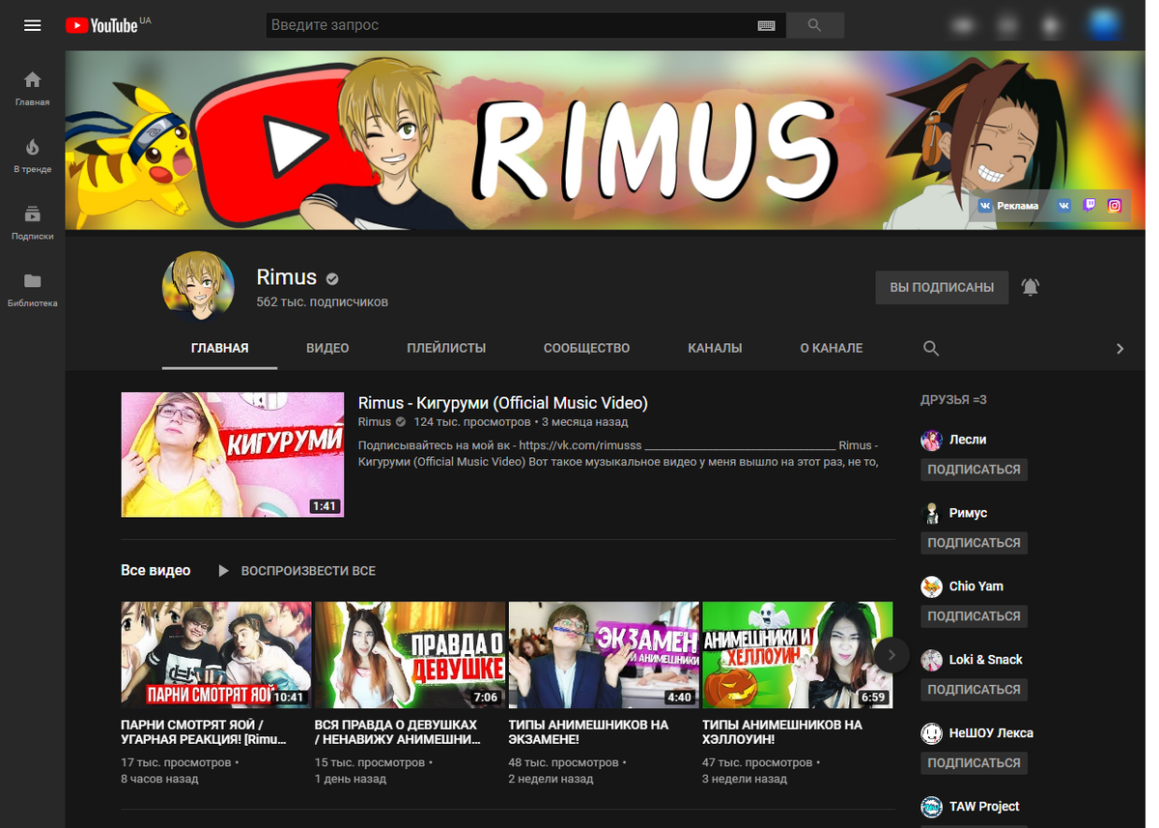Show more tabs with the right chevron
The width and height of the screenshot is (1159, 828).
pos(1119,348)
